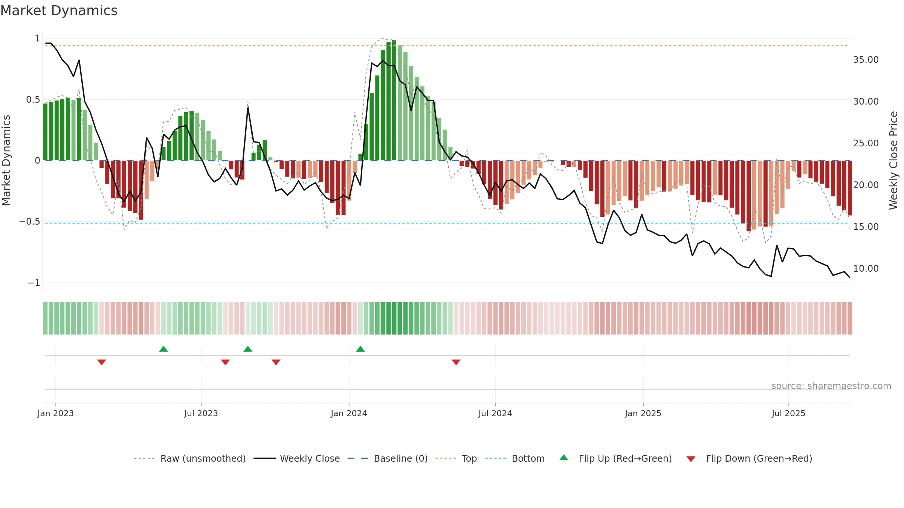
Task: Click the Jul 2023 x-axis label
Action: pos(201,413)
